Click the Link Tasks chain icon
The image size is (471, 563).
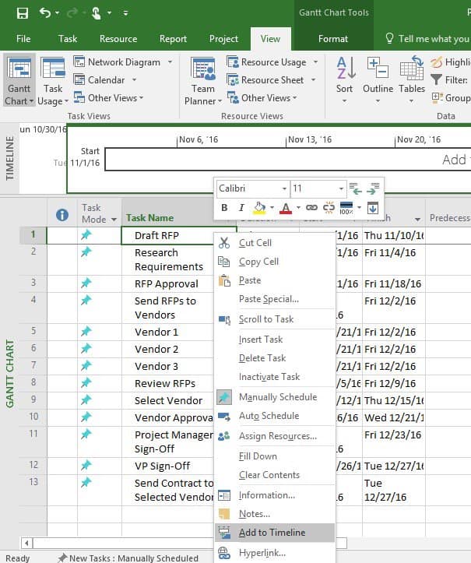(x=311, y=208)
